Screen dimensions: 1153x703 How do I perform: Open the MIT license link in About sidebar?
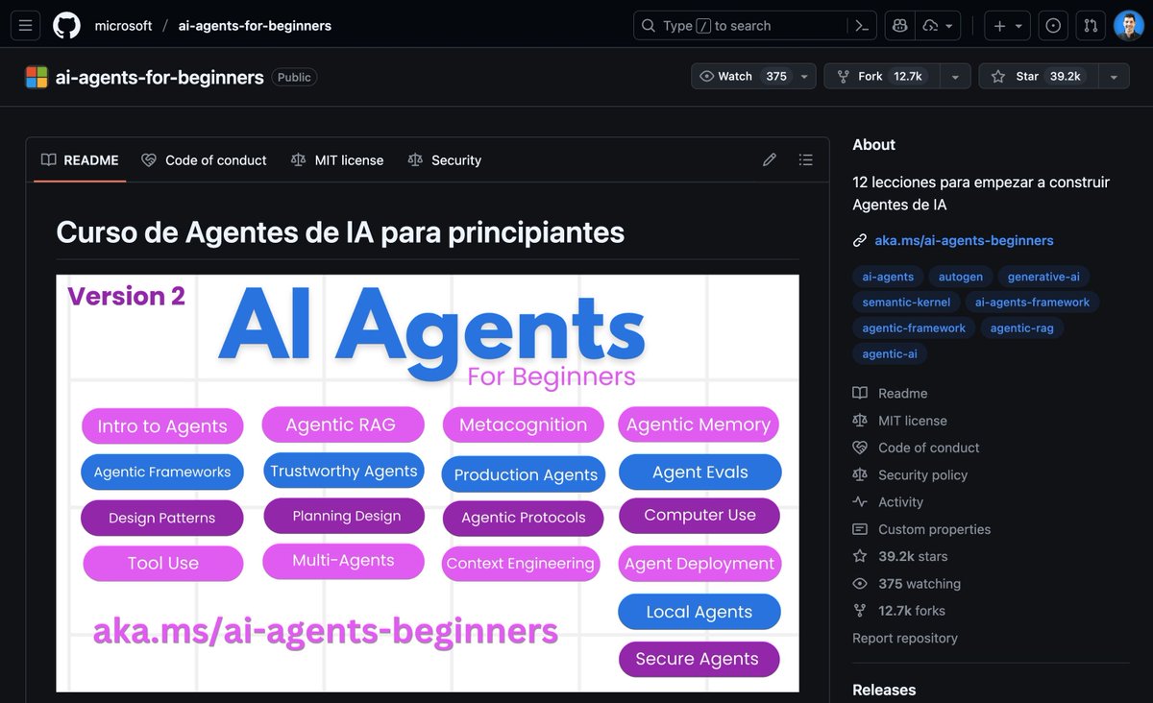(900, 421)
